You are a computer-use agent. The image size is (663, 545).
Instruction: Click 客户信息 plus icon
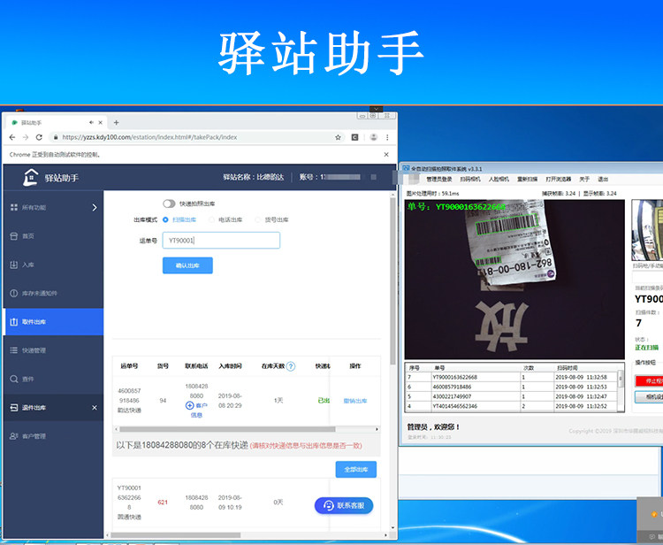pyautogui.click(x=190, y=405)
